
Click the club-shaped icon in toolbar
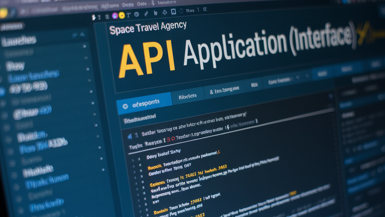pyautogui.click(x=165, y=12)
